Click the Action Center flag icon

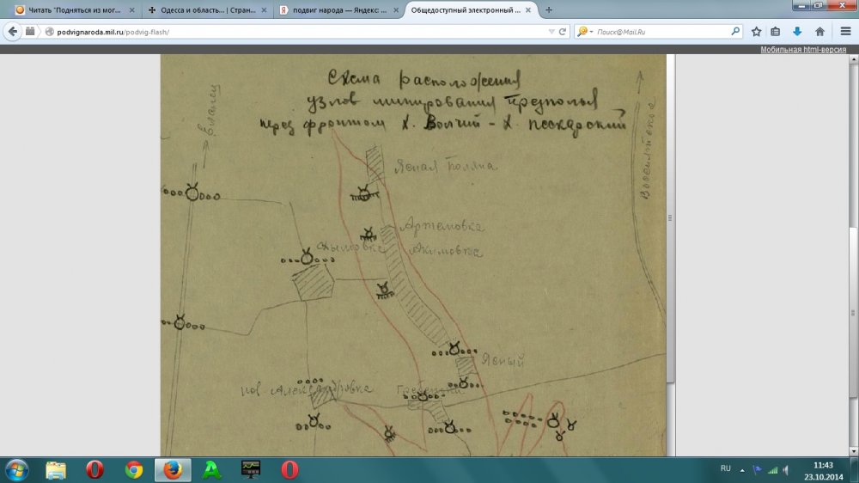click(x=758, y=470)
